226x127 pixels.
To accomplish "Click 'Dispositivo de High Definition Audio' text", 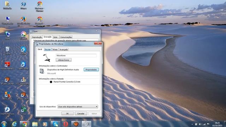I will (x=63, y=70).
